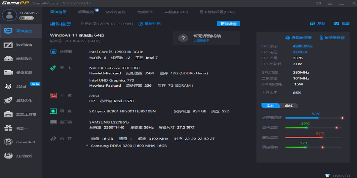Click the 复制 copy button
The height and width of the screenshot is (178, 357).
(x=317, y=24)
